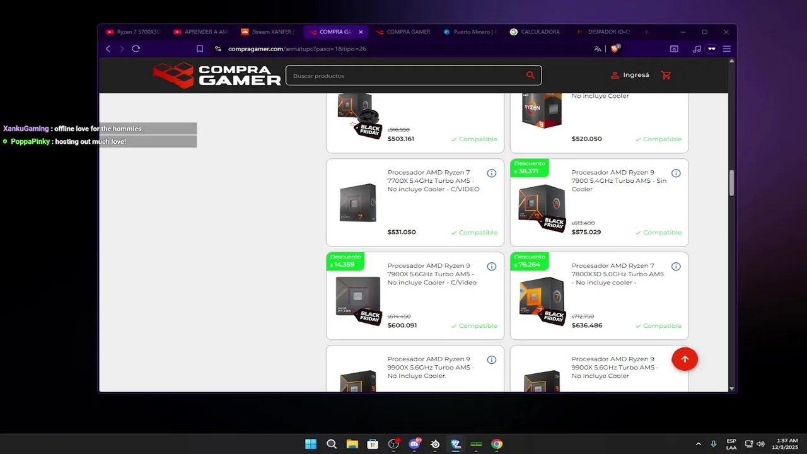
Task: Open Discord from taskbar
Action: 414,444
